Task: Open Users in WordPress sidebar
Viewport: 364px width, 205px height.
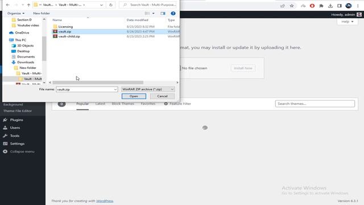Action: point(15,128)
